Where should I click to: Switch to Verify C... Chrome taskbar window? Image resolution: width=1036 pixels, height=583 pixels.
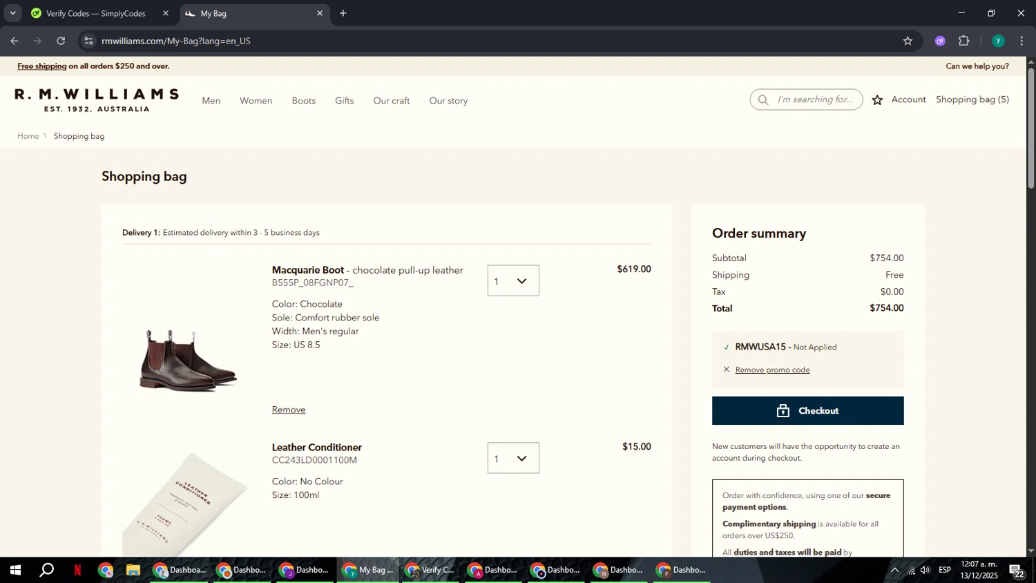430,571
